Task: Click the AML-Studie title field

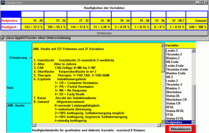Action: [x=19, y=105]
